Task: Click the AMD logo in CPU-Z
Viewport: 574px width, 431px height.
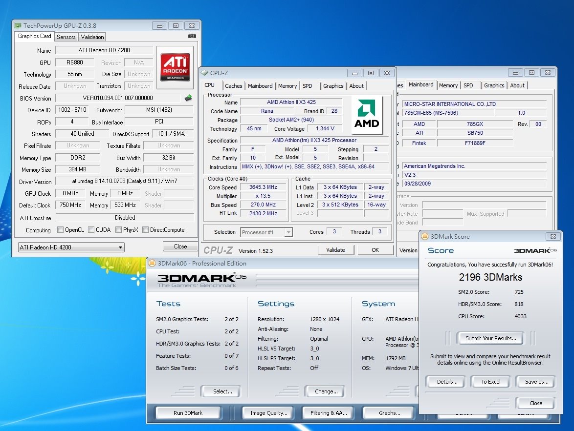Action: coord(367,115)
